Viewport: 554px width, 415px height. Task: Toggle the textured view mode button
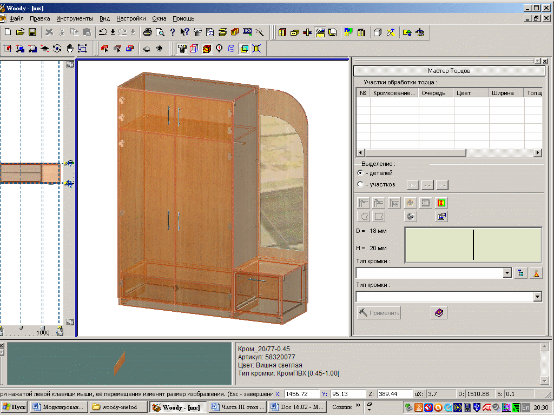coord(207,49)
